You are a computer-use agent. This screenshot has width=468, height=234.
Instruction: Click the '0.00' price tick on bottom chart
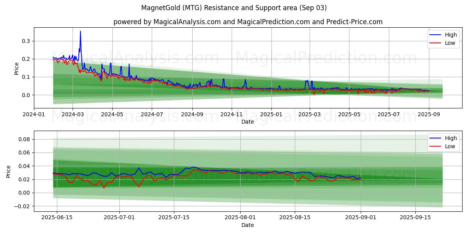coord(24,193)
